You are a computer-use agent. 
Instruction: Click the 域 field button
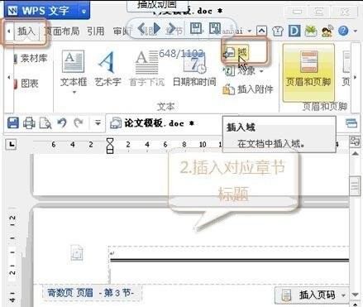pyautogui.click(x=237, y=52)
